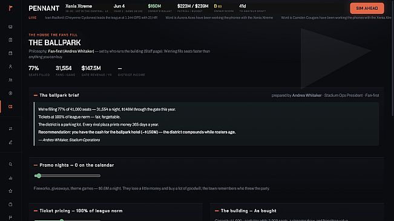Open the magnifying glass search icon
Screen dimensions: 394x221
coord(10,164)
